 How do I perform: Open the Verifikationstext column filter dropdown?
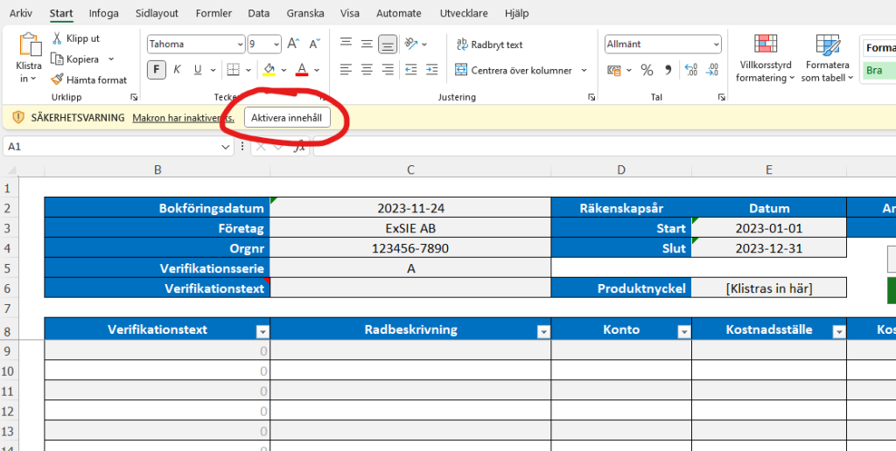tap(262, 331)
